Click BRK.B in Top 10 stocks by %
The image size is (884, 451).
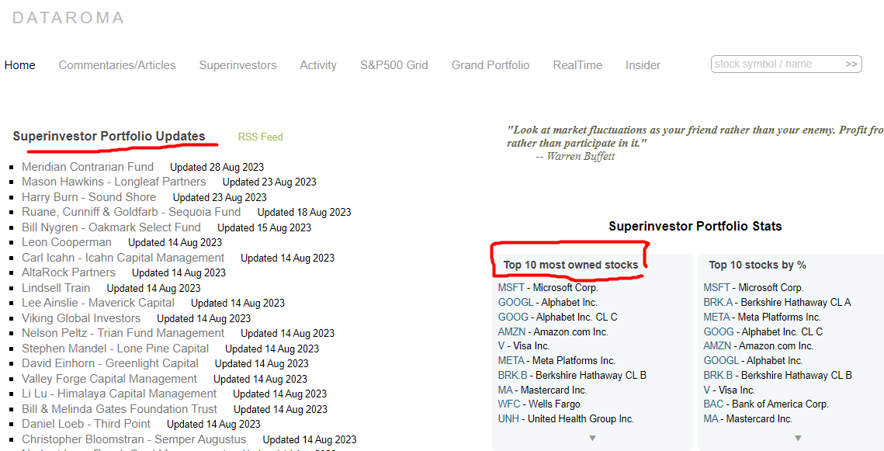click(x=718, y=375)
